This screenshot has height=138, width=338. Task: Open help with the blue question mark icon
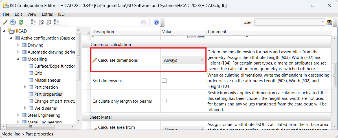157,22
